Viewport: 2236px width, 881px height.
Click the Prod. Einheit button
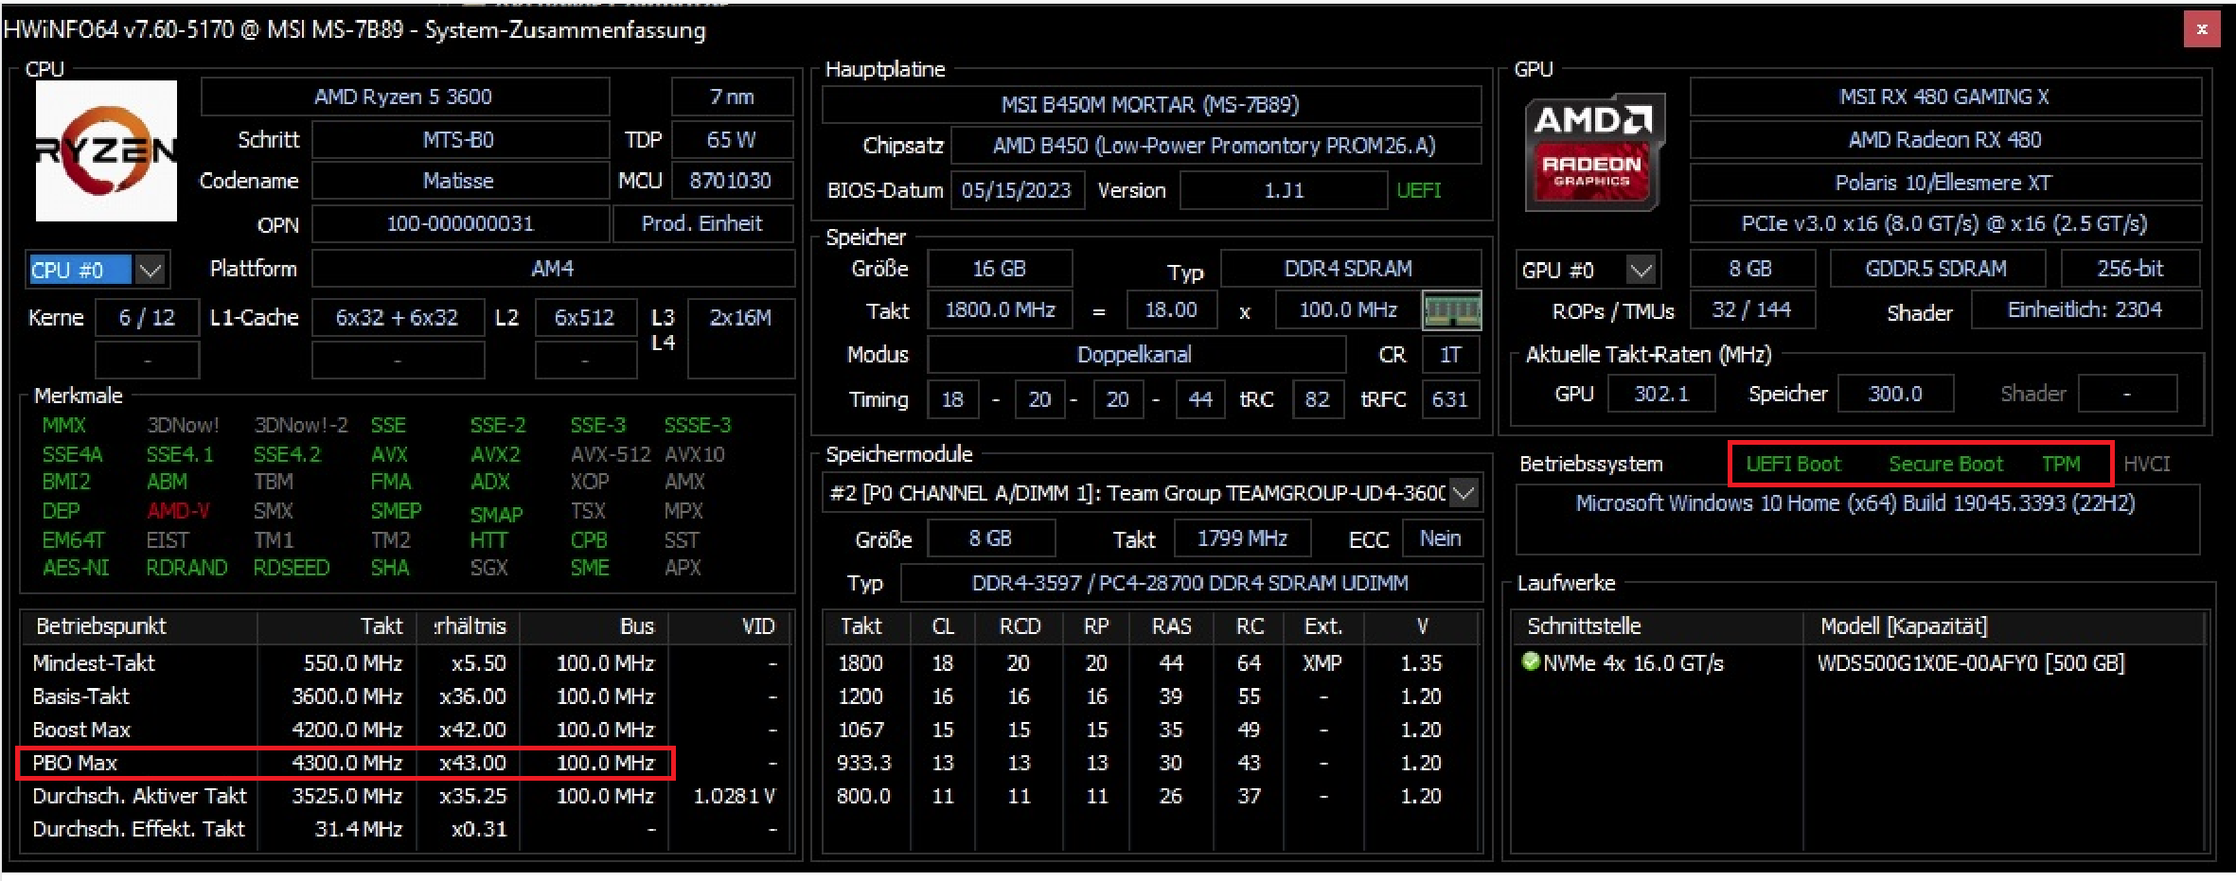point(702,223)
